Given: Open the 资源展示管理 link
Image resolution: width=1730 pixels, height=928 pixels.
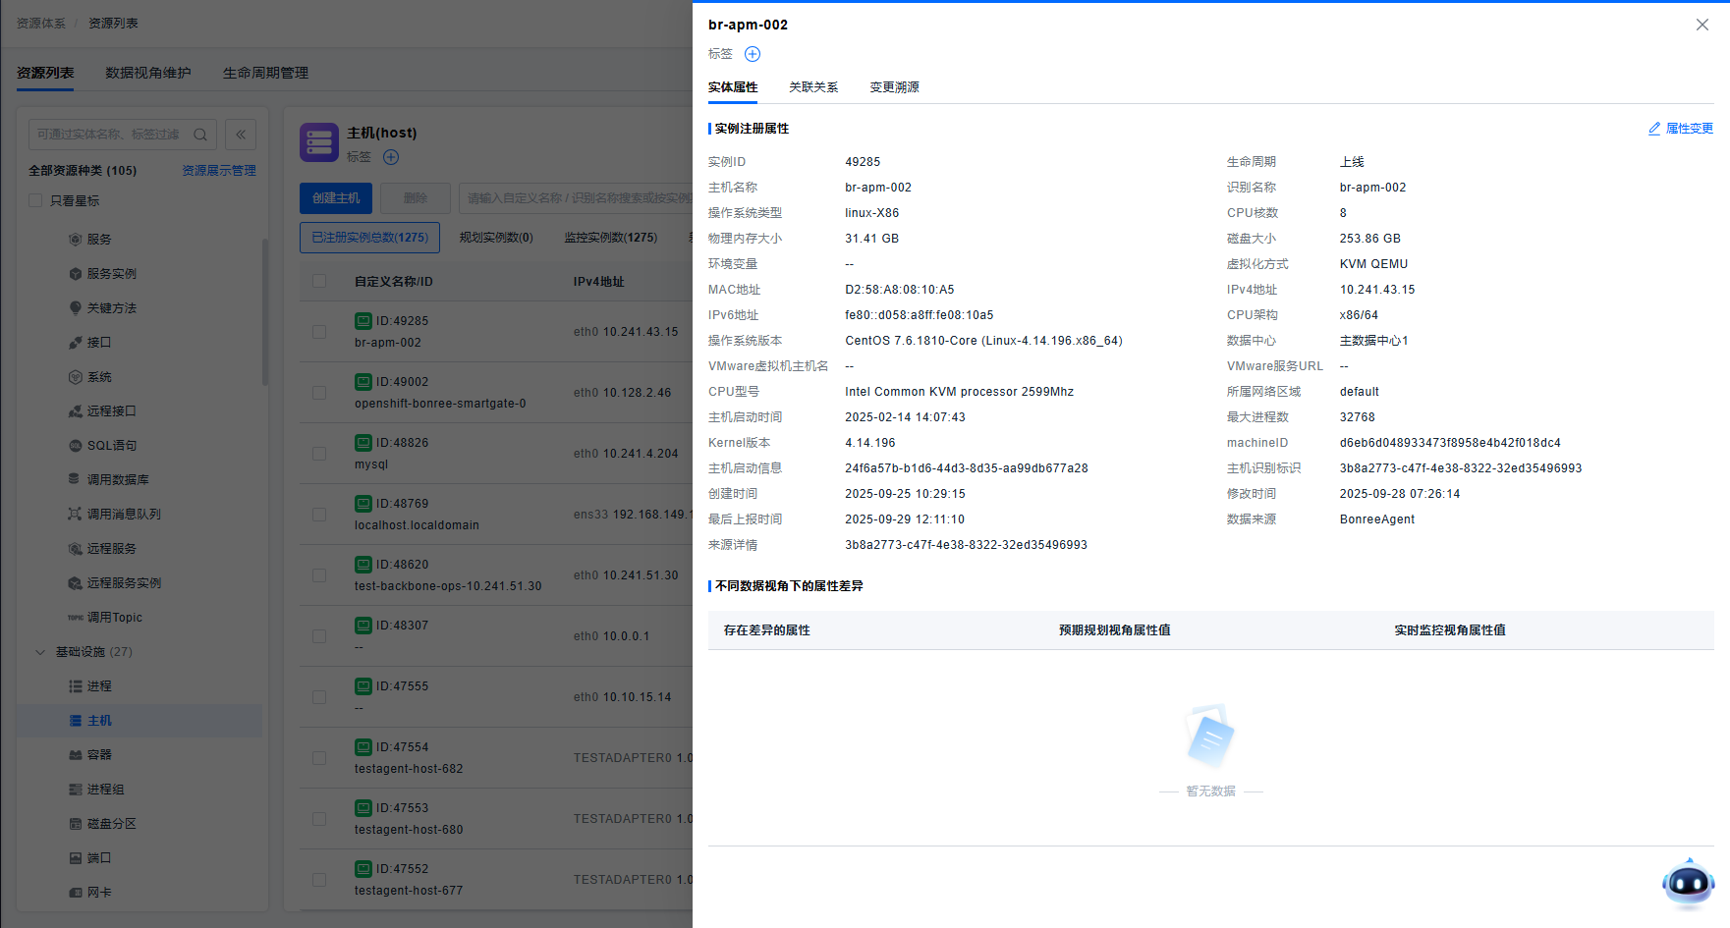Looking at the screenshot, I should pos(218,171).
